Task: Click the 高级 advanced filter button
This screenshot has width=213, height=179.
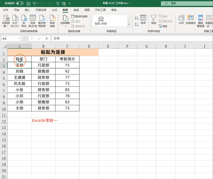Action: point(163,26)
